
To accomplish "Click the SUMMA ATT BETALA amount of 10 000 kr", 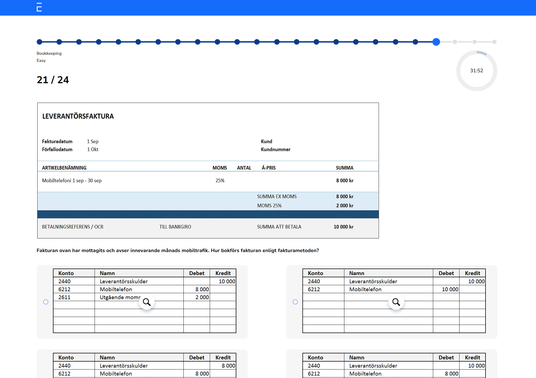I will (343, 227).
